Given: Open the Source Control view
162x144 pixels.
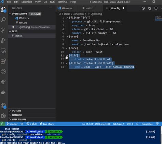Looking at the screenshot, I should [3, 30].
